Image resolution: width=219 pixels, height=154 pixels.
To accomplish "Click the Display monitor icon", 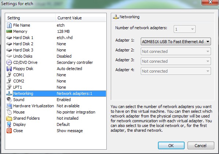I will 9,124.
